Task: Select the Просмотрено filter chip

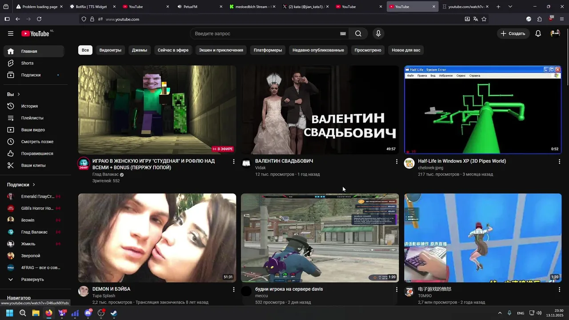Action: point(368,50)
